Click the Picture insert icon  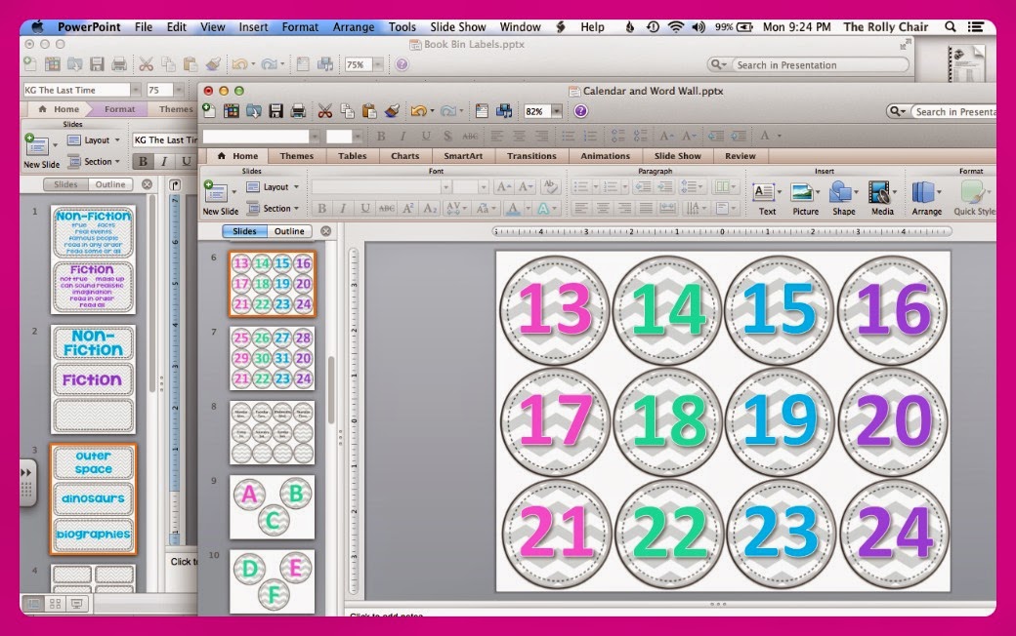(802, 192)
